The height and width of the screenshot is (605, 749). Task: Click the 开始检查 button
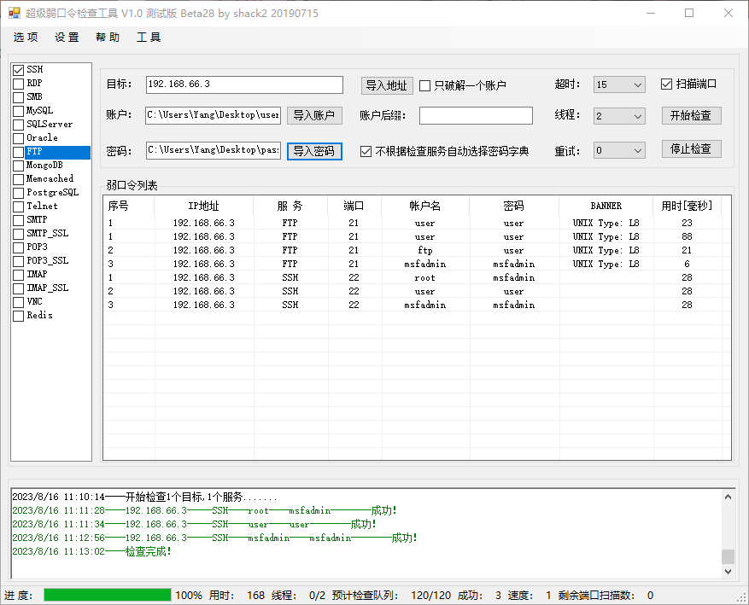691,116
